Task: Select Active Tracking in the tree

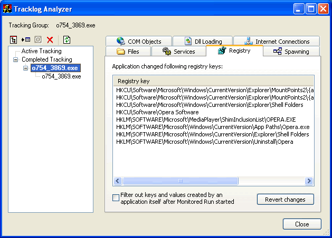Action: point(42,51)
